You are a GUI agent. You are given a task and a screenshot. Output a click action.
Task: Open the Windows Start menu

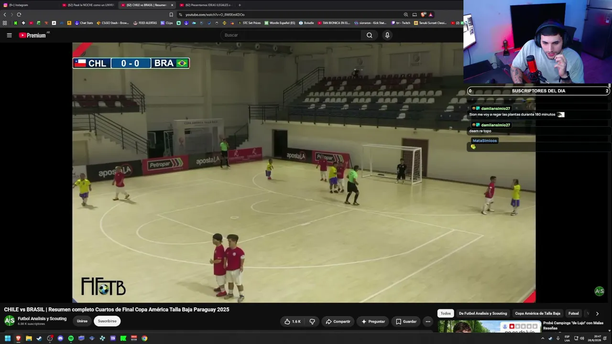pos(8,338)
